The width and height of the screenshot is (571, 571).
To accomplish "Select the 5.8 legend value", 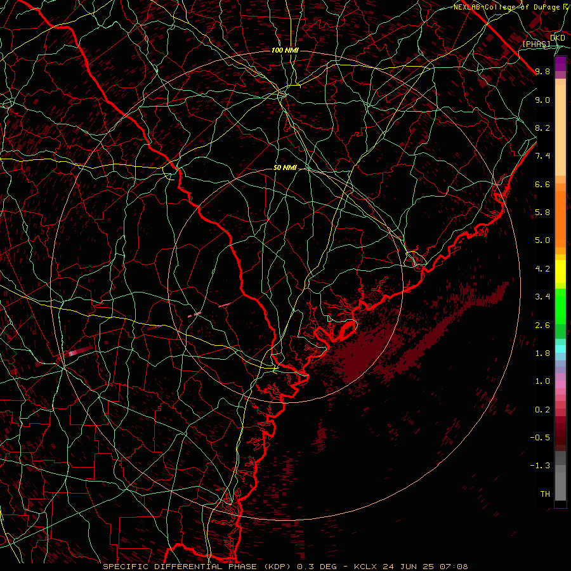I will (x=542, y=213).
